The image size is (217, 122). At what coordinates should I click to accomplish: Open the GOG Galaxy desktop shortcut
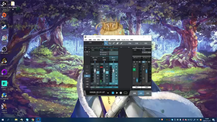click(x=4, y=73)
